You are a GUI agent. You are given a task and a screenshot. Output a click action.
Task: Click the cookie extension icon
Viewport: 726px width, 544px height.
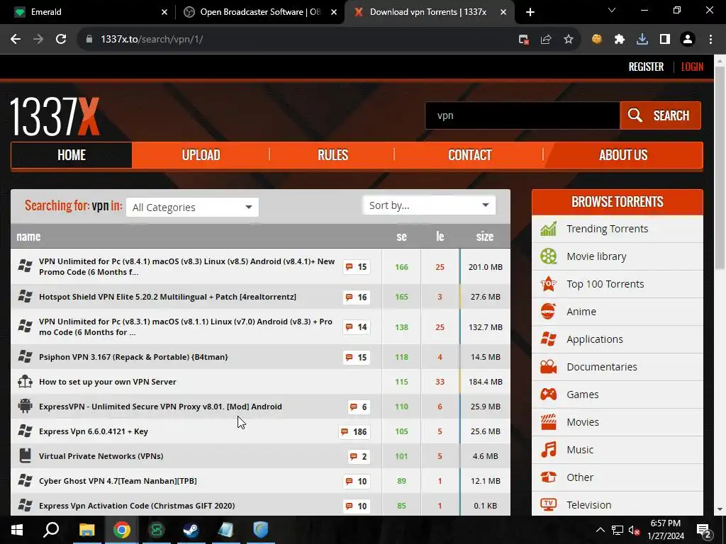coord(597,40)
